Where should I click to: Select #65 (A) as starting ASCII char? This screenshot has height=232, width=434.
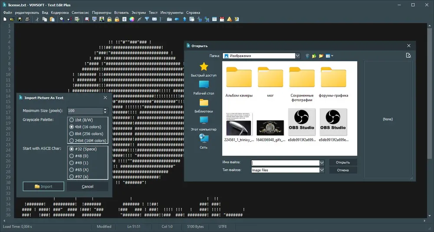tap(79, 169)
